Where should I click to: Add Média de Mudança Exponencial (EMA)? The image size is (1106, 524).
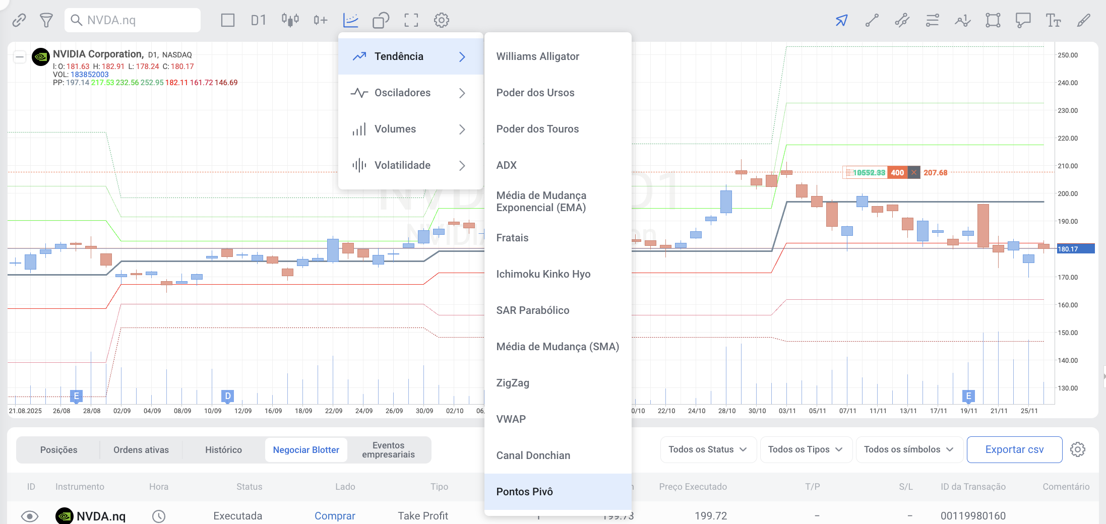(x=558, y=202)
